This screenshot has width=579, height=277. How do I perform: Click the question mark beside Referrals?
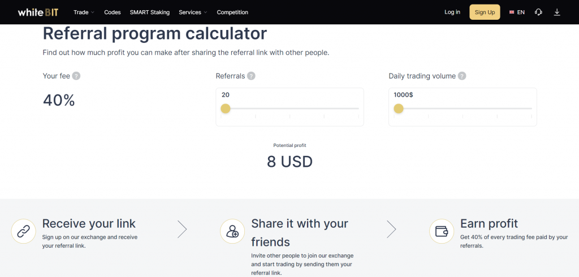click(251, 76)
